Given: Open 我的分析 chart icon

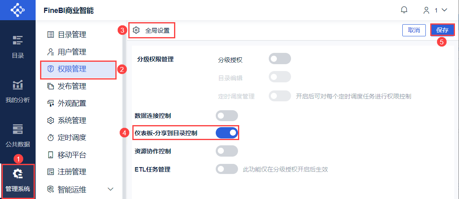Looking at the screenshot, I should [17, 85].
